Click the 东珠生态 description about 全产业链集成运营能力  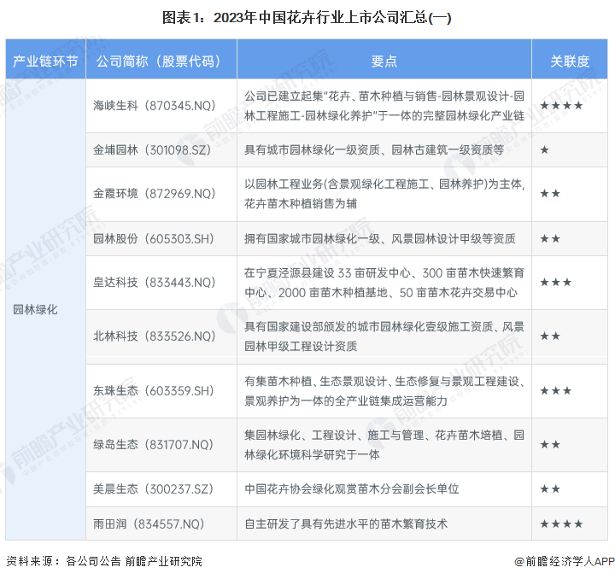[x=384, y=390]
